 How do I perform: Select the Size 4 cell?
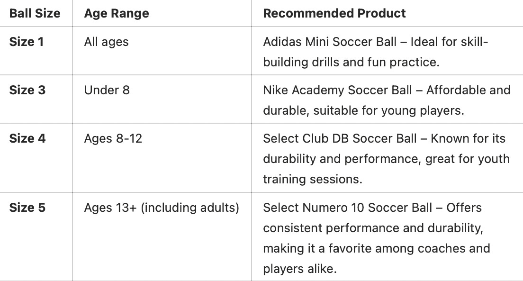(x=27, y=138)
